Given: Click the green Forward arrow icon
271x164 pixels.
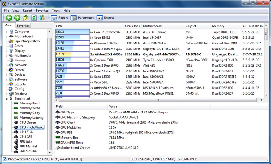Looking at the screenshot, I should tap(17, 18).
